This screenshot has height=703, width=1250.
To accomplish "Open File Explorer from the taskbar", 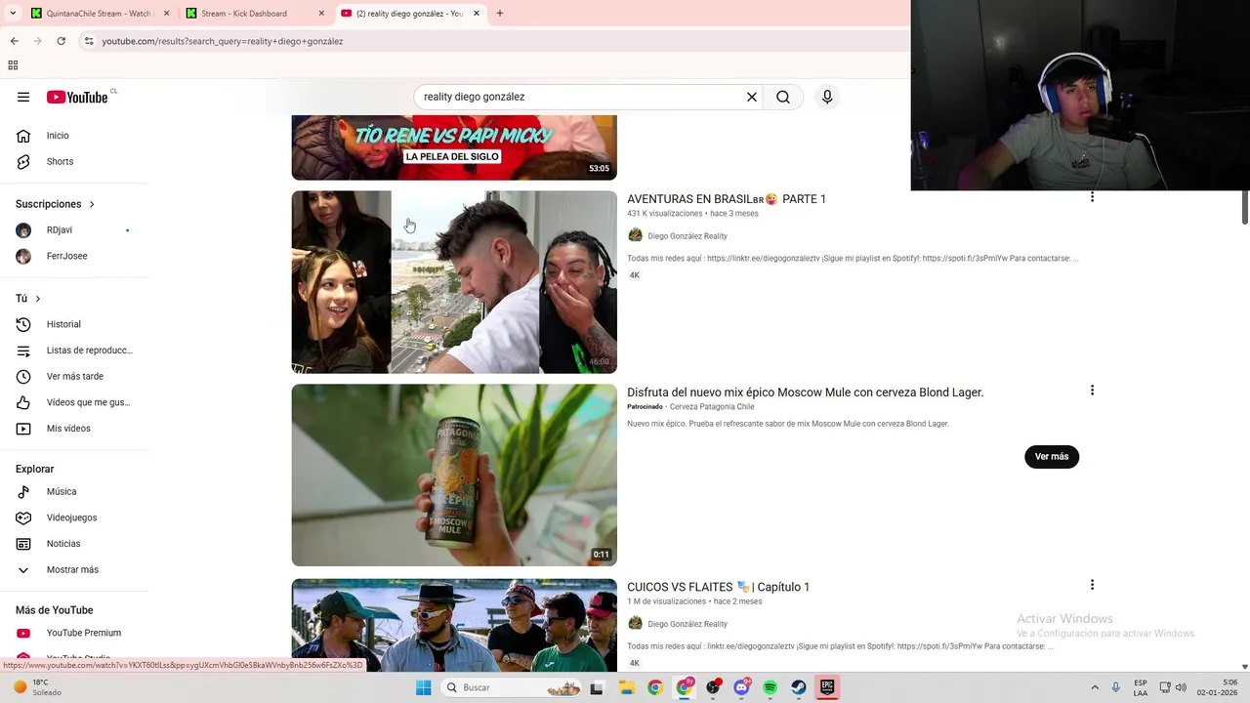I will [x=627, y=687].
